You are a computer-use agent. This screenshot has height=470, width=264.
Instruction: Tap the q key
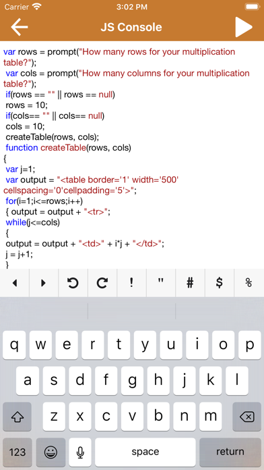(14, 344)
